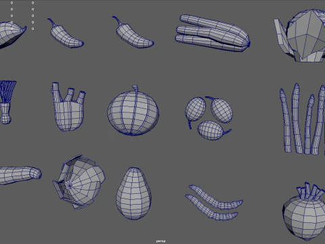Image resolution: width=325 pixels, height=244 pixels.
Task: Select the avocado-shaped mesh
Action: pos(133,194)
